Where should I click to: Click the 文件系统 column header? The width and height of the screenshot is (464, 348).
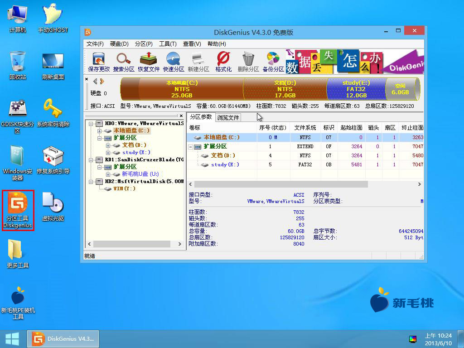click(x=305, y=127)
